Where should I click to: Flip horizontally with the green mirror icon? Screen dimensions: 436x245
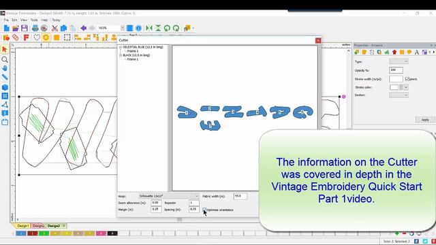[149, 28]
